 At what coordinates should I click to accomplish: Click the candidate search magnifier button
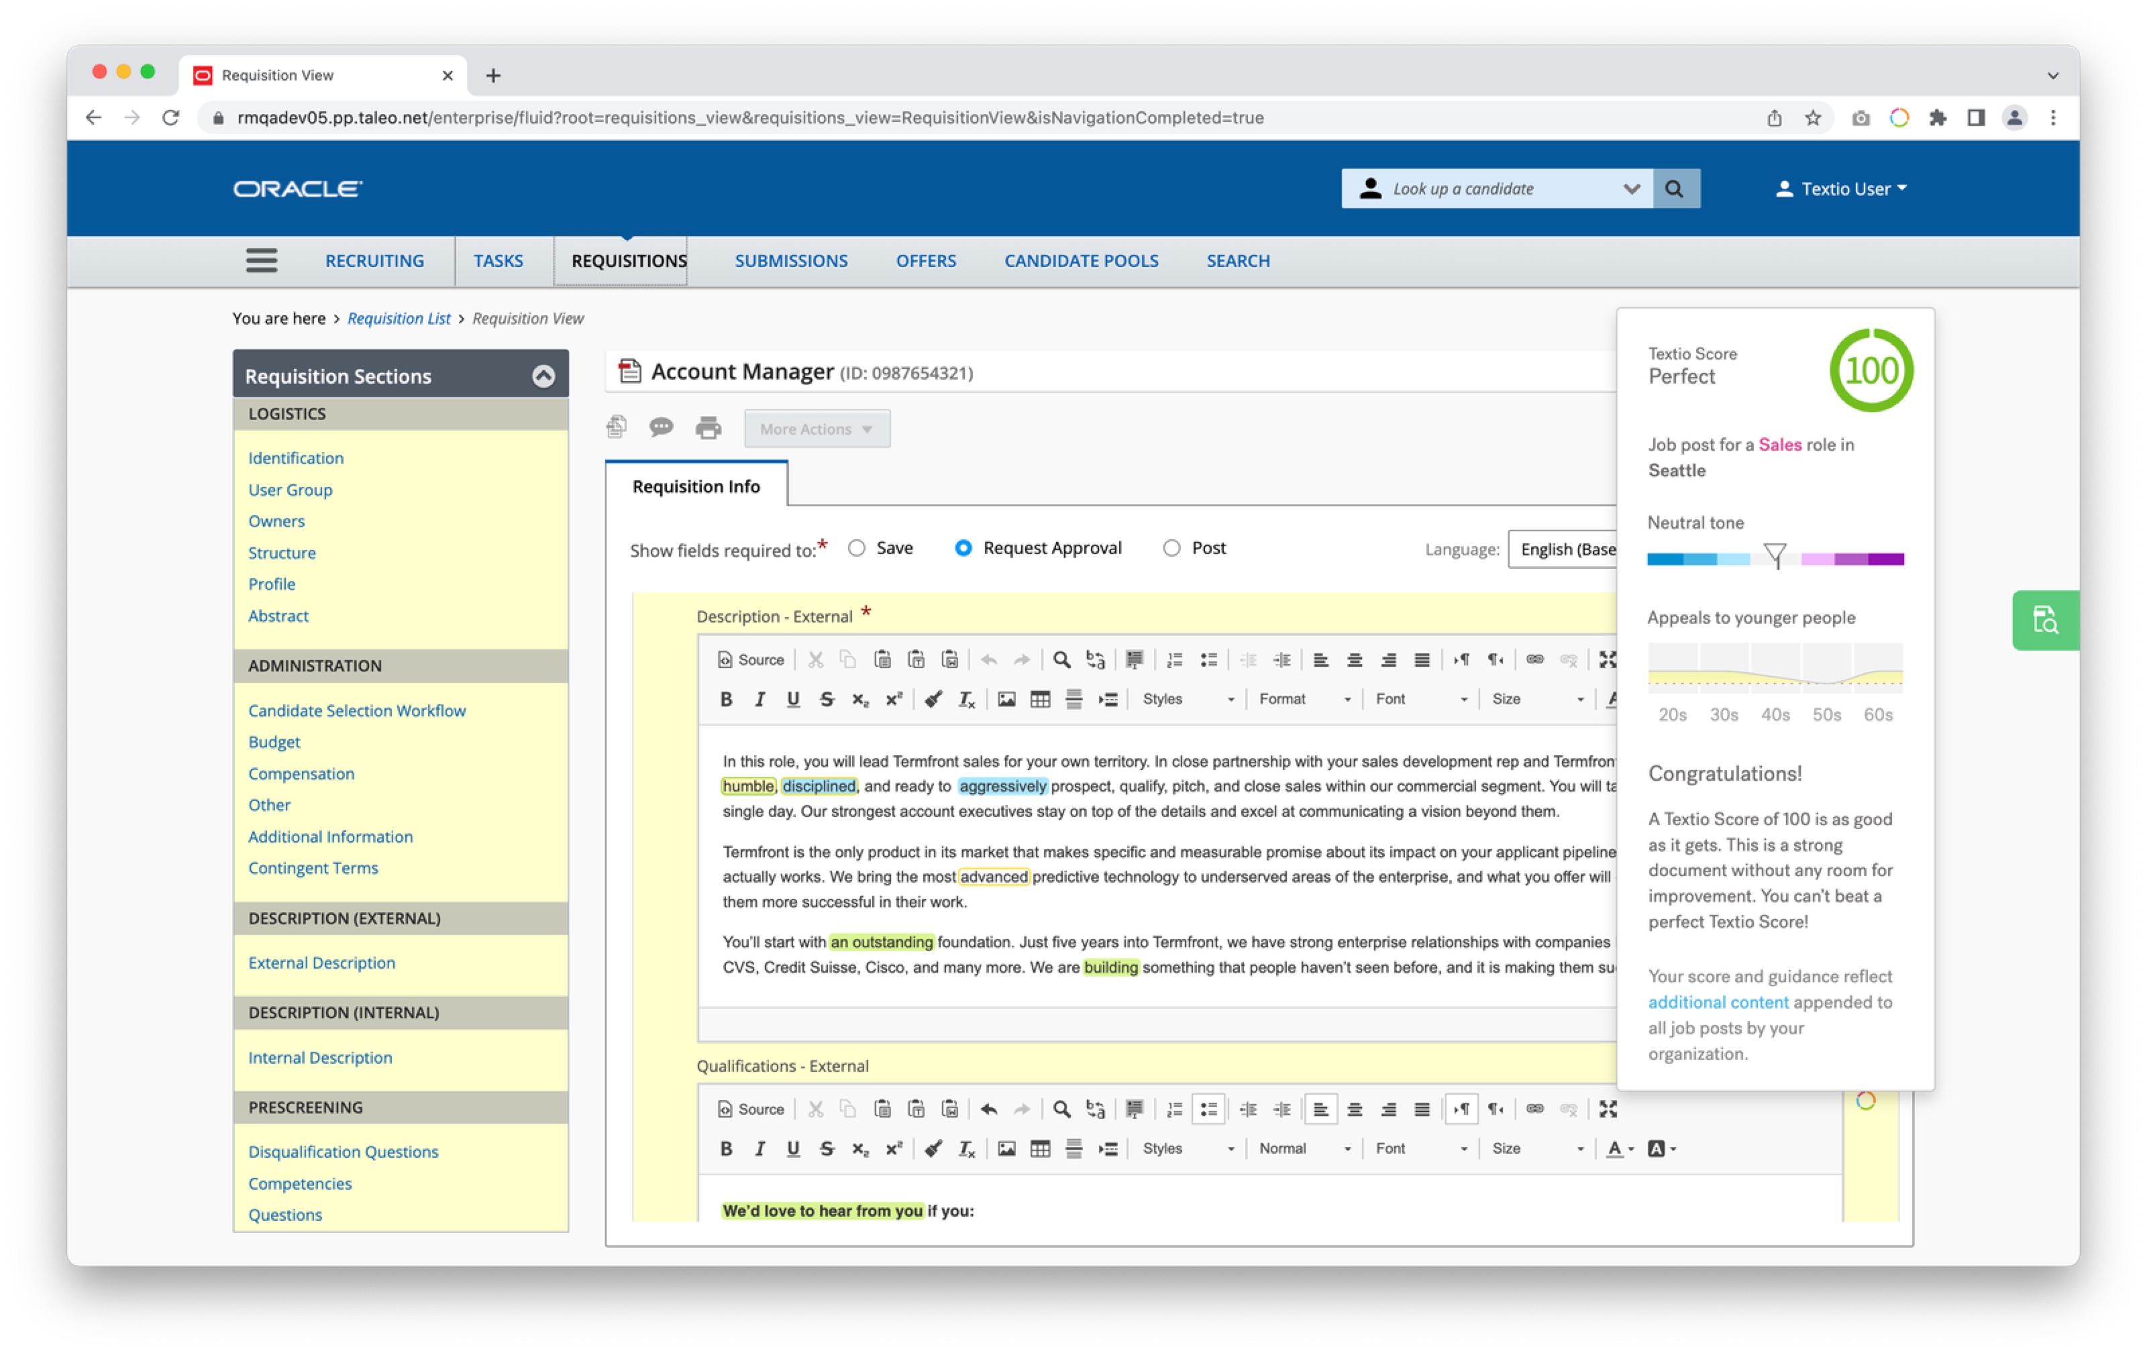[1675, 189]
